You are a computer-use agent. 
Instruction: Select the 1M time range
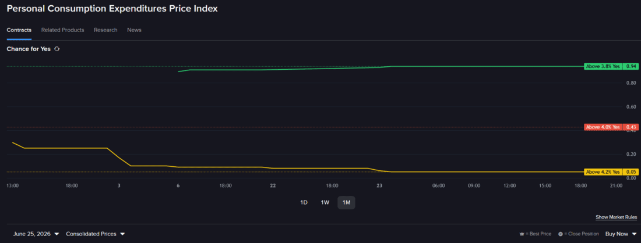click(346, 203)
